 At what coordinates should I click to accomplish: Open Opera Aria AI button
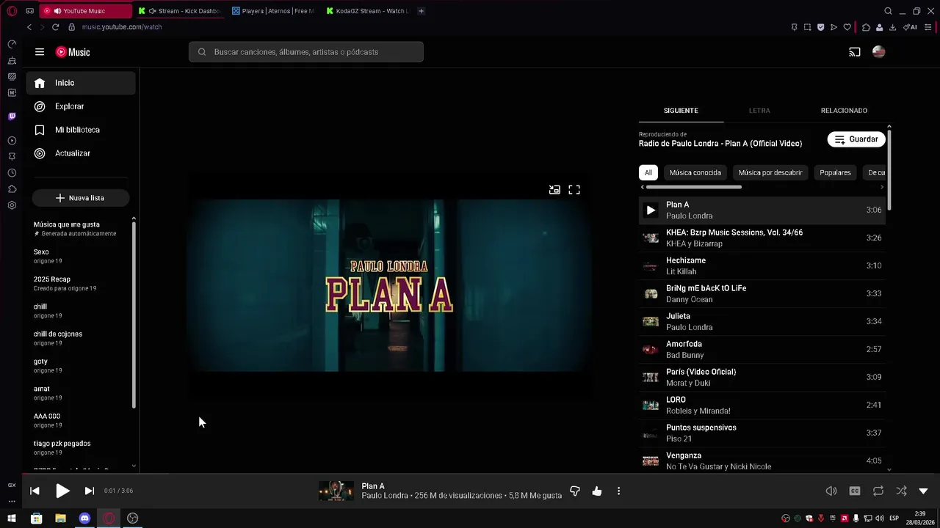pyautogui.click(x=911, y=27)
